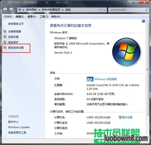
Task: Select 控制面板 breadcrumb segment
Action: 31,10
